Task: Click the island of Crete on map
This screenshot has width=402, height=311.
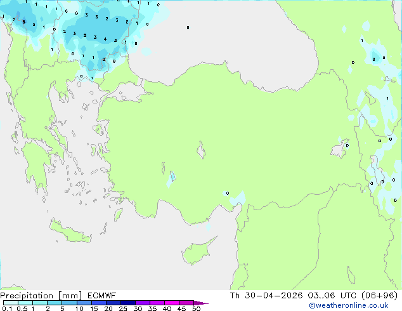Action: (x=70, y=232)
